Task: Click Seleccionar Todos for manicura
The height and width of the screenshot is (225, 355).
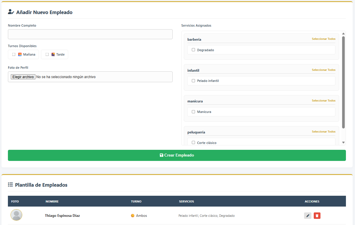Action: [323, 101]
